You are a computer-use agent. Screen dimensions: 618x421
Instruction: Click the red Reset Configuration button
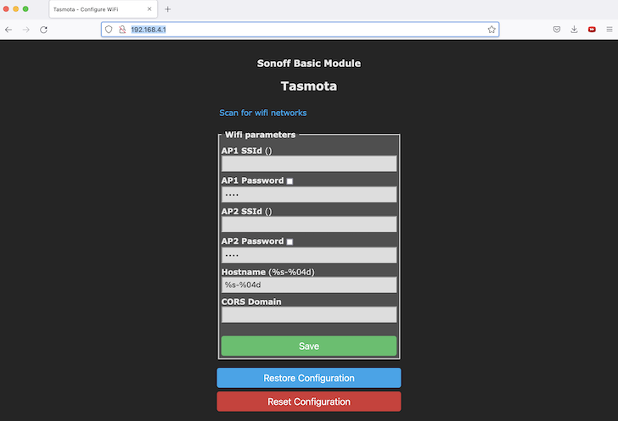pyautogui.click(x=309, y=402)
